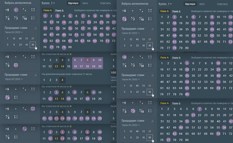Image resolution: width=233 pixels, height=143 pixels.
Task: Click the purple highlighted six-dot auto-select icon
Action: [x=16, y=65]
